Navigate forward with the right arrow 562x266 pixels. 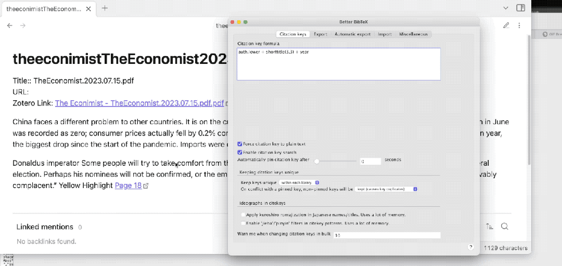(22, 25)
